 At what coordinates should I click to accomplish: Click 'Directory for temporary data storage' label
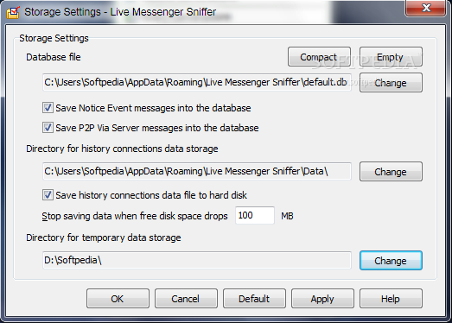point(104,237)
